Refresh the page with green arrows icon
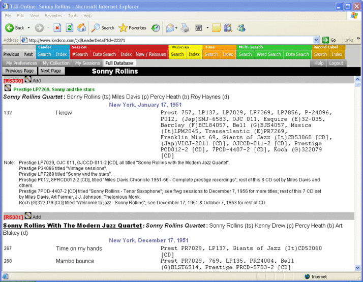 70,28
